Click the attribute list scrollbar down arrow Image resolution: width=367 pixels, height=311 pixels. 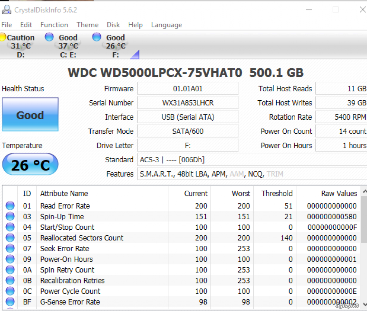364,305
